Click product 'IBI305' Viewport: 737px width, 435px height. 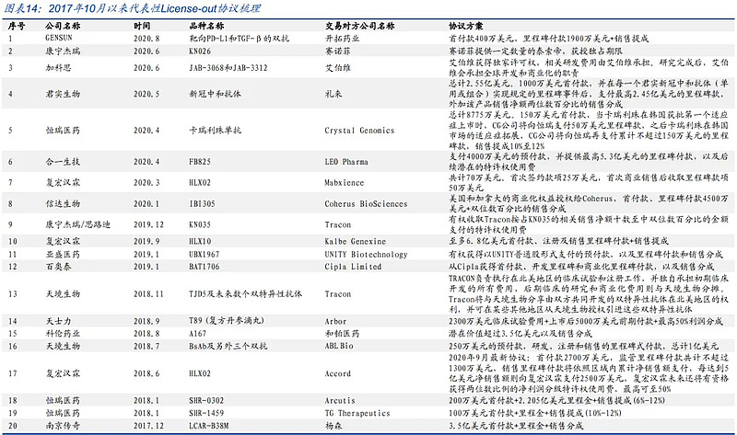pos(202,203)
